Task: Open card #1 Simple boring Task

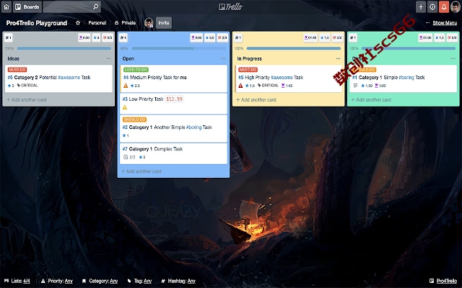Action: [x=403, y=78]
